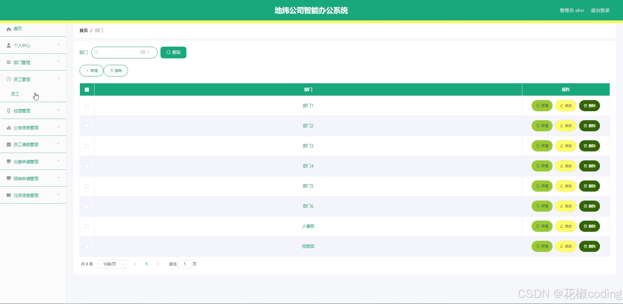Click the icon beside 员工请假管理
This screenshot has height=304, width=623.
click(x=9, y=145)
